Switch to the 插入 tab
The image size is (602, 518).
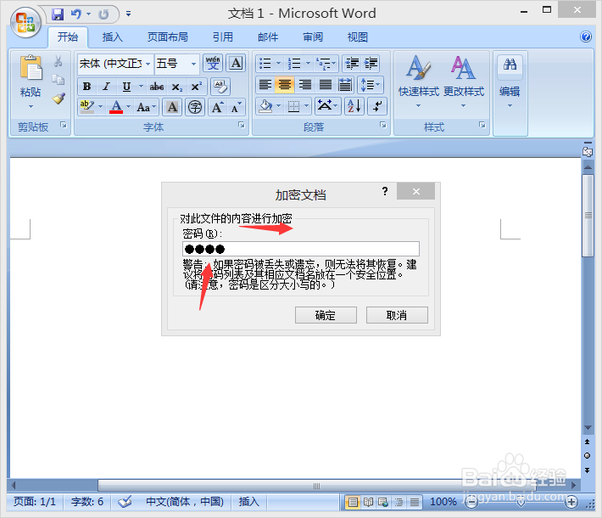pyautogui.click(x=113, y=37)
